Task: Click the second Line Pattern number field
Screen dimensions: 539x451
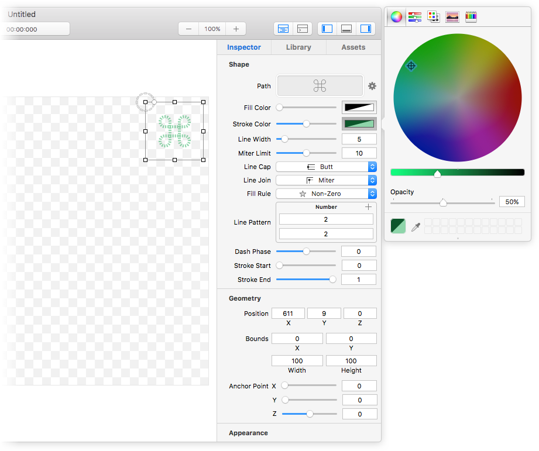Action: tap(326, 234)
